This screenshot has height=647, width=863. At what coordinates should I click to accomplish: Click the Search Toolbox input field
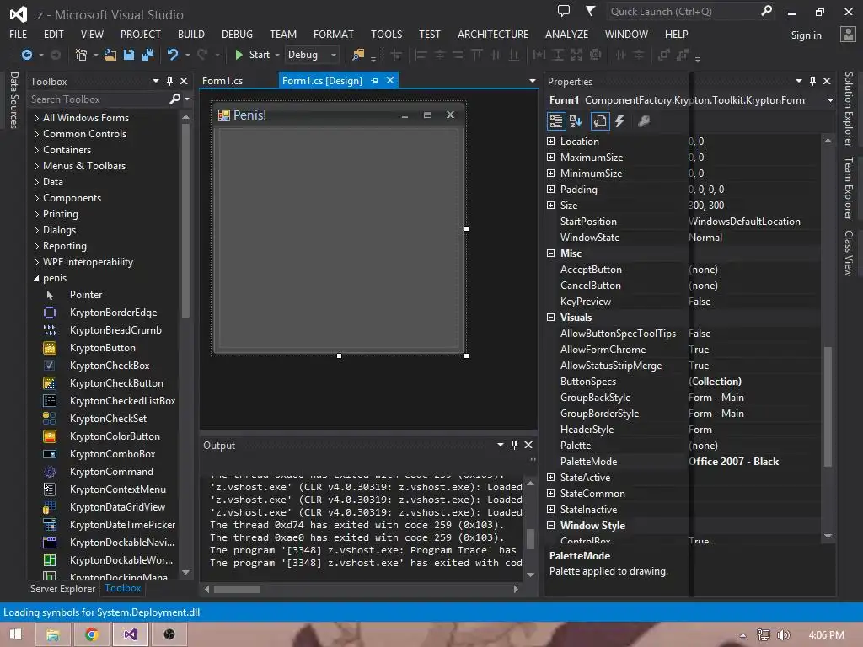tap(99, 99)
